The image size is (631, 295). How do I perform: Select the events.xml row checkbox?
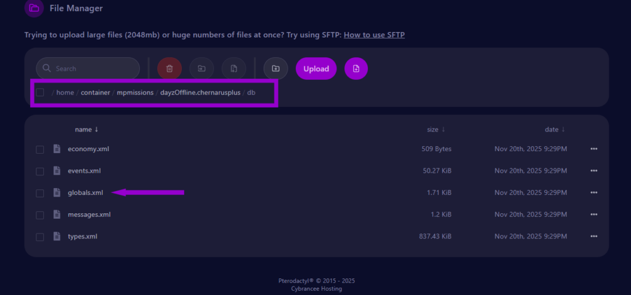pyautogui.click(x=40, y=171)
